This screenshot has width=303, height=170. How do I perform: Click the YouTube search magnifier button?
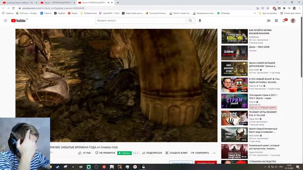190,21
